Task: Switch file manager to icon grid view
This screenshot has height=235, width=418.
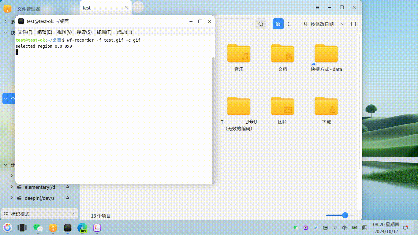Action: 278,24
